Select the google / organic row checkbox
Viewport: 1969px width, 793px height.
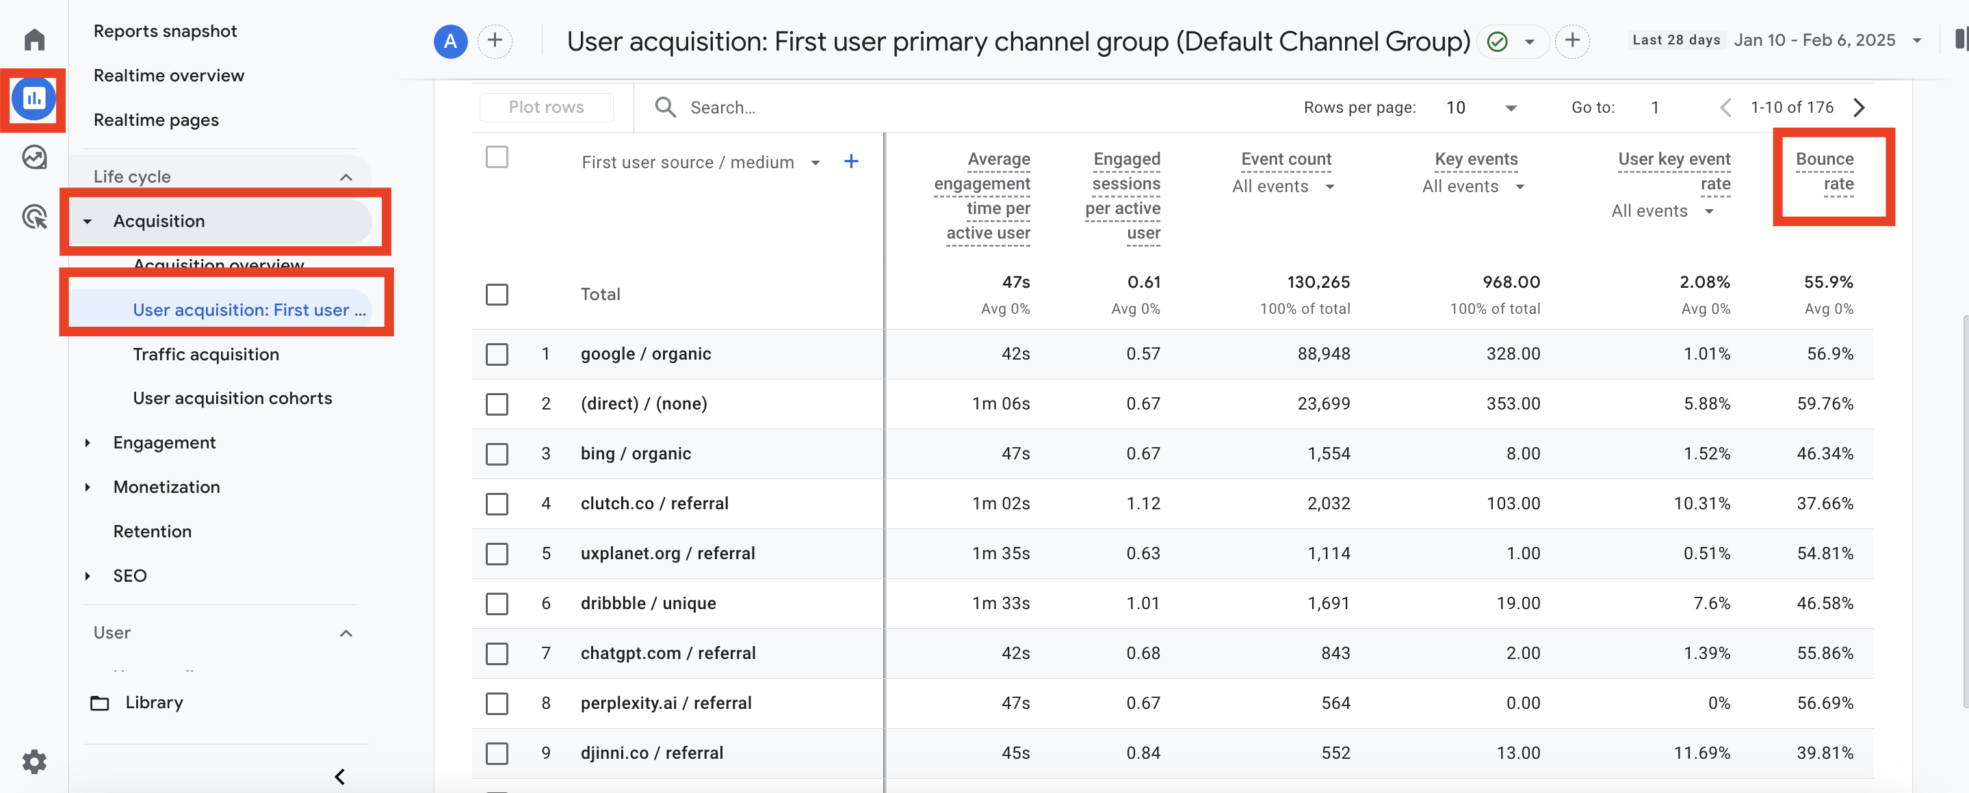(497, 353)
